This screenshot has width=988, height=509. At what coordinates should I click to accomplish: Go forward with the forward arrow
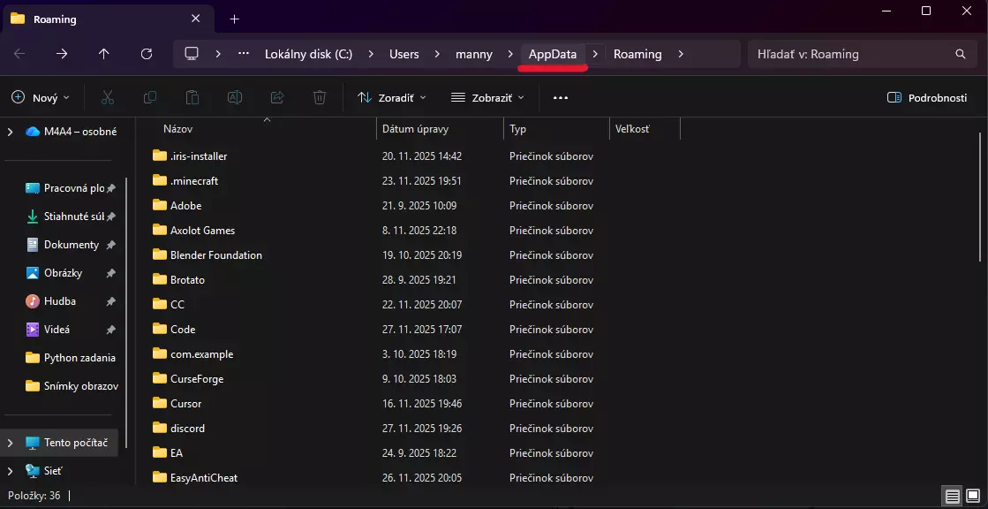pyautogui.click(x=62, y=54)
